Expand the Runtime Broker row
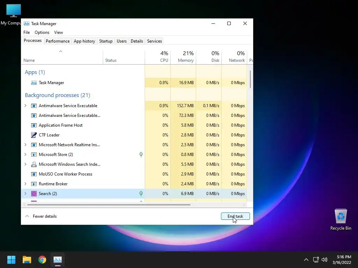 pyautogui.click(x=25, y=184)
